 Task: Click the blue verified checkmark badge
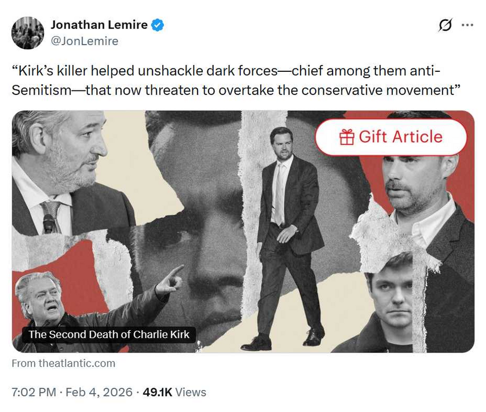(158, 25)
